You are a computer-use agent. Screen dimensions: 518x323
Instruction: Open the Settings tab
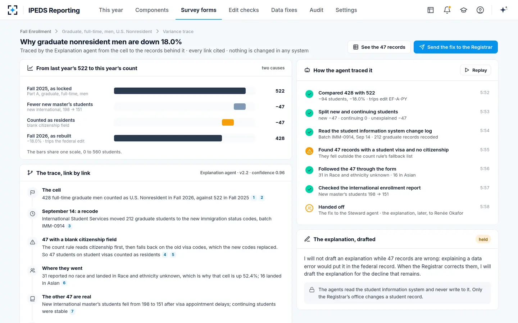(346, 10)
